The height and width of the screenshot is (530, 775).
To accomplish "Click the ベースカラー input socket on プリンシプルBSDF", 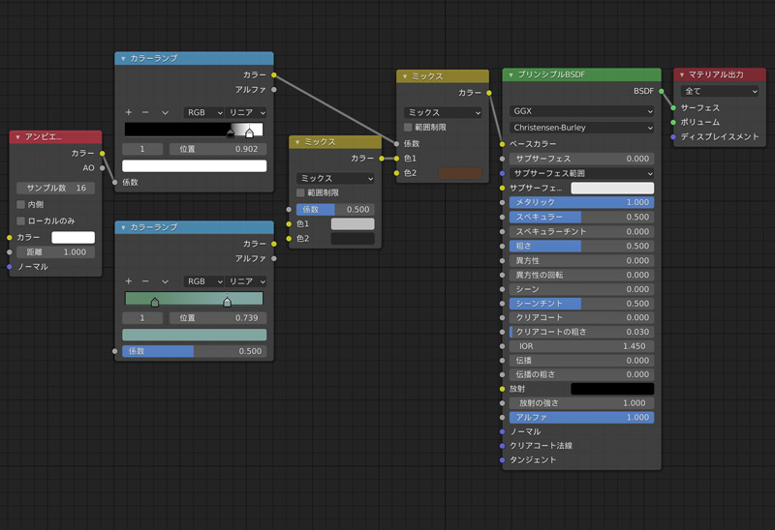I will [503, 143].
